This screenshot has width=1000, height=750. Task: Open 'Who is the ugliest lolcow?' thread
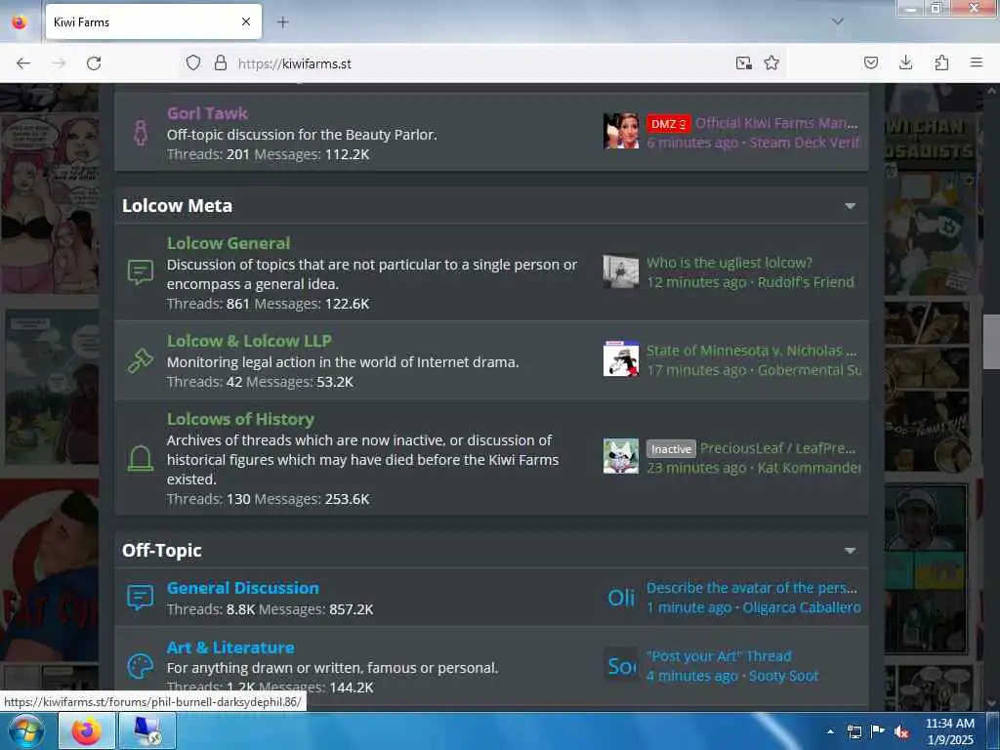point(729,263)
